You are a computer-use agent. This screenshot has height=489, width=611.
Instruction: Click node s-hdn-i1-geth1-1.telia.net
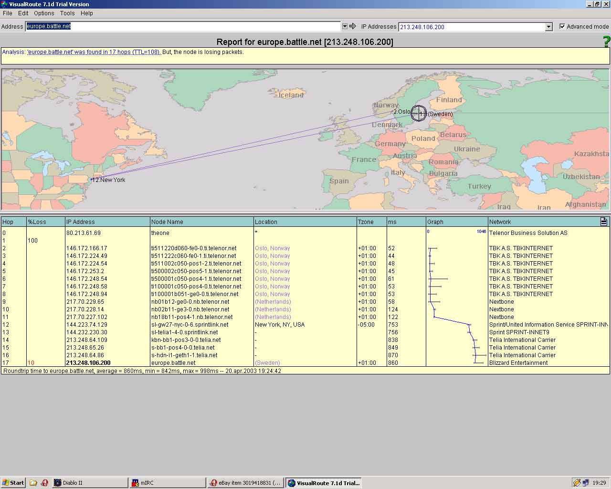pos(184,355)
